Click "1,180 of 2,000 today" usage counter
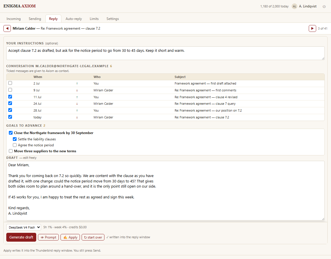The image size is (331, 259). [274, 6]
